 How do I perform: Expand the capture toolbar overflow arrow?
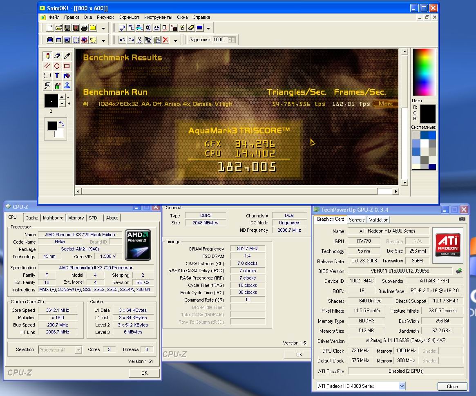click(x=103, y=40)
